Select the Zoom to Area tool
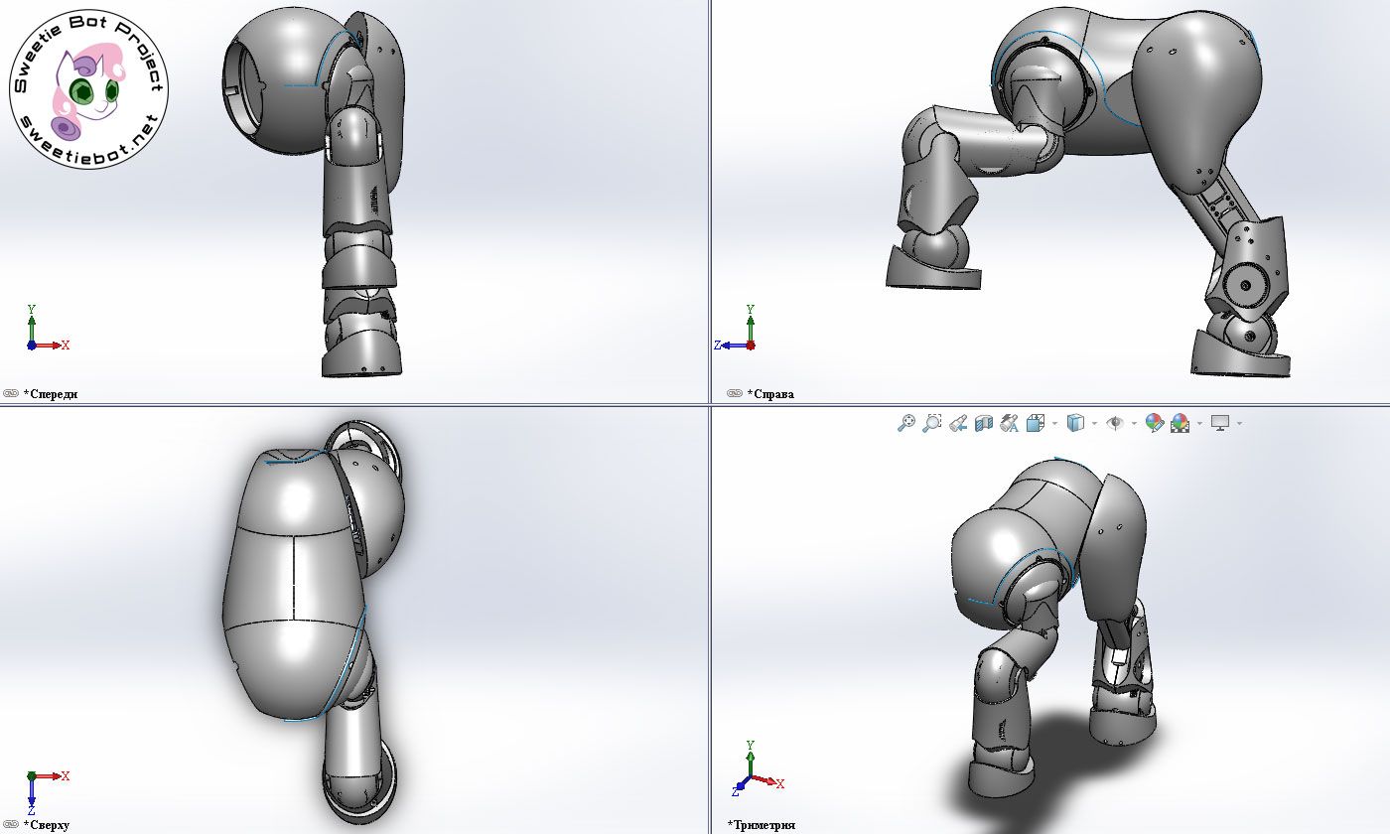1390x834 pixels. 931,423
